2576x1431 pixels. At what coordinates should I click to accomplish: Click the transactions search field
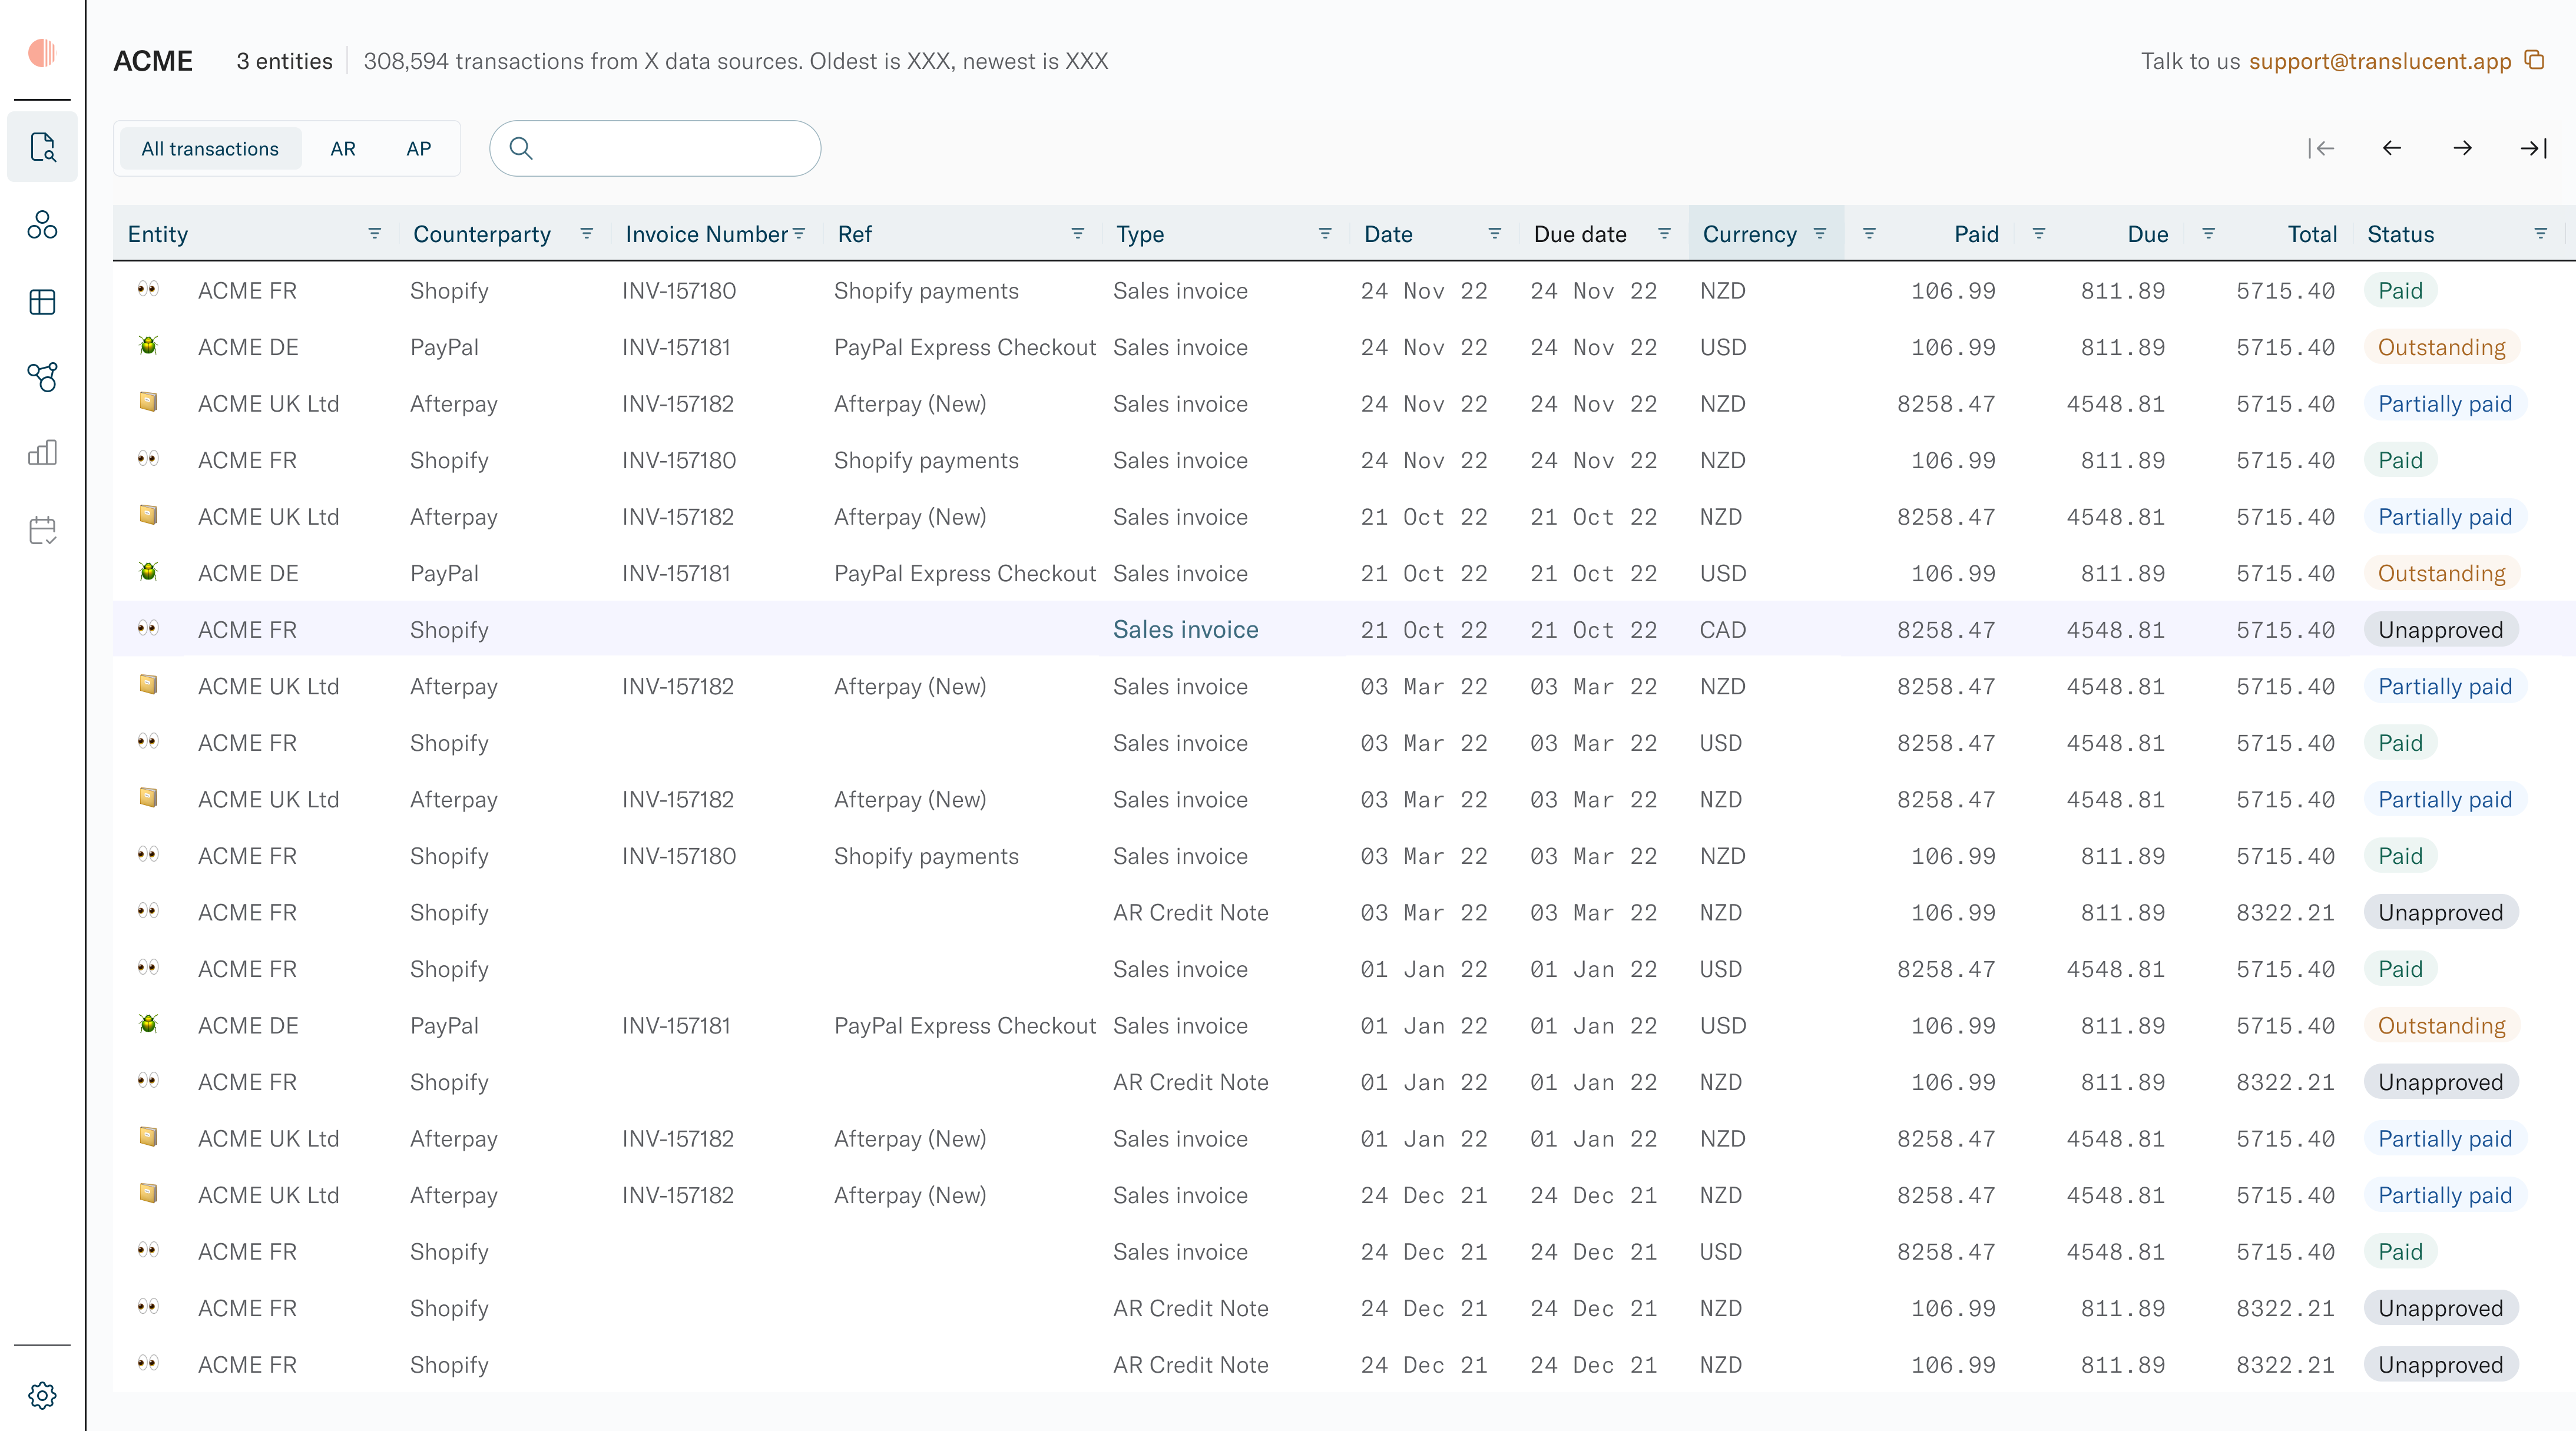coord(655,148)
